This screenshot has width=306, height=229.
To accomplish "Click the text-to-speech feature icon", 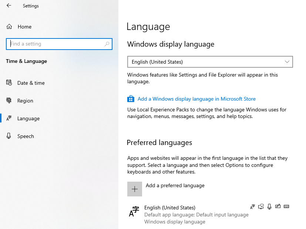I will click(x=261, y=206).
